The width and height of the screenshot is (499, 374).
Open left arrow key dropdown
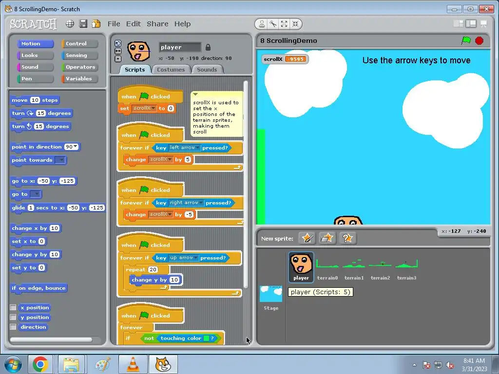click(198, 148)
